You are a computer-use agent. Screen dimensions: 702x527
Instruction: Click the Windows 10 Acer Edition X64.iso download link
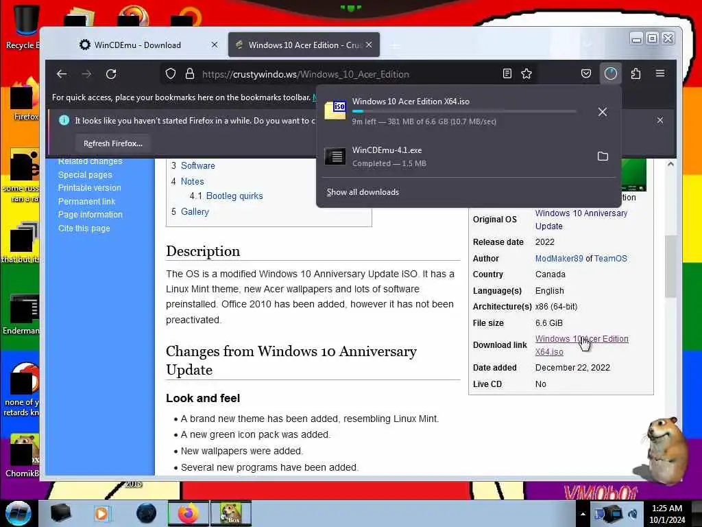(x=581, y=345)
